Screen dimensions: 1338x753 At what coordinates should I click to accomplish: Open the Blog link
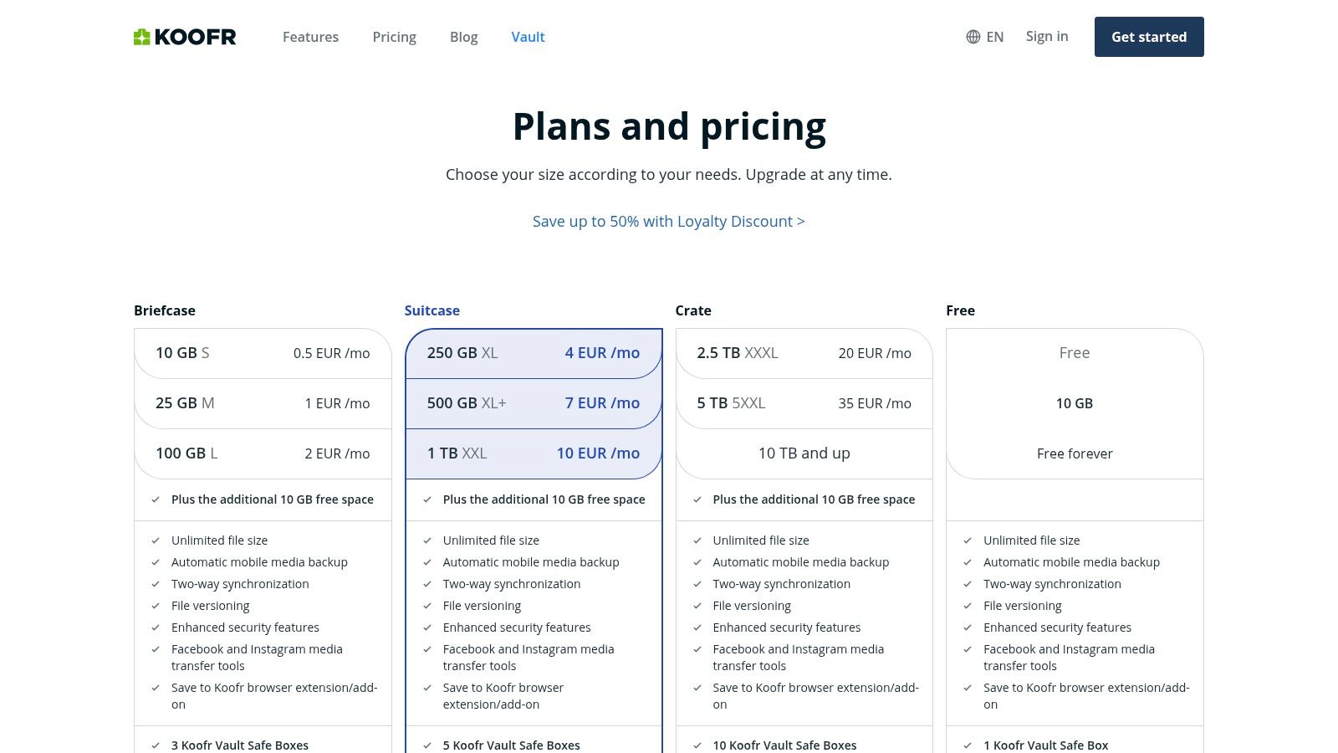463,37
